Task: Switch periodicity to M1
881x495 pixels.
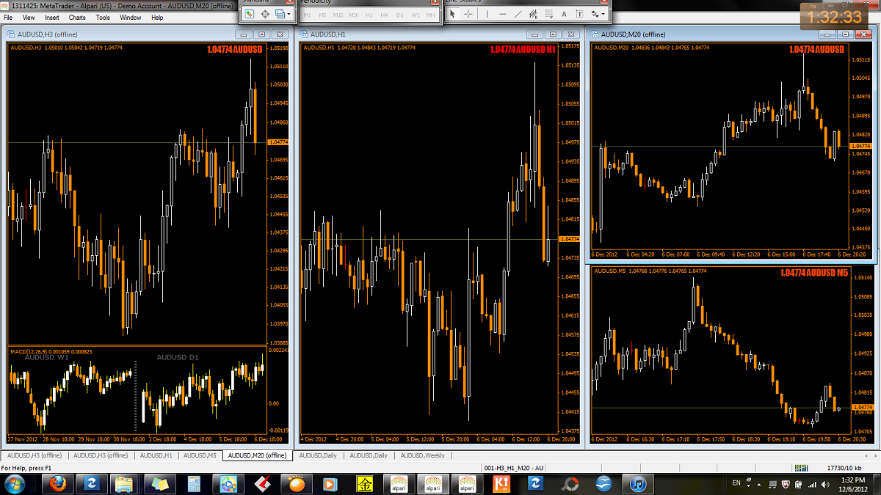Action: (307, 15)
